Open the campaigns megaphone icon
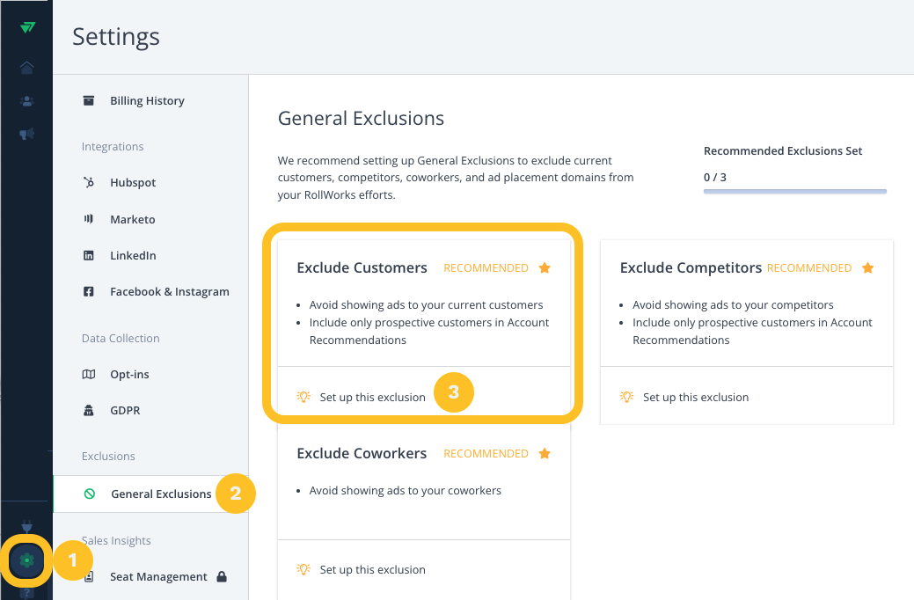 (x=26, y=134)
